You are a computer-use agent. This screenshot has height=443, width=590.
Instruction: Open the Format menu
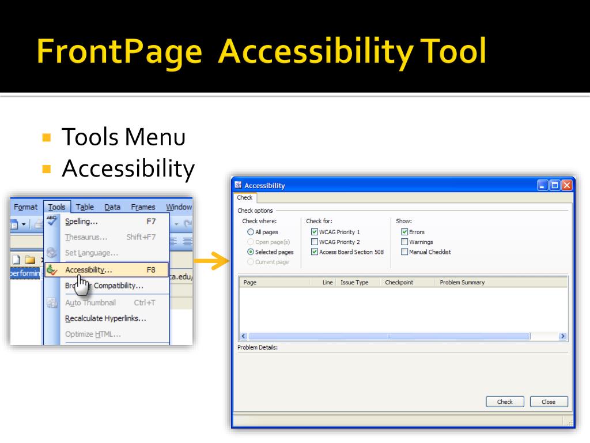pyautogui.click(x=25, y=207)
